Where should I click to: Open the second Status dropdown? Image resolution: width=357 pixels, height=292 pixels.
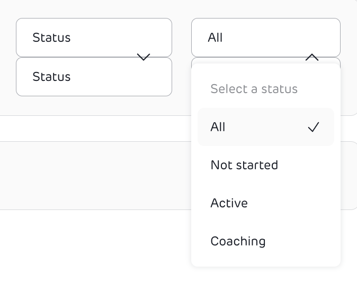[x=94, y=77]
